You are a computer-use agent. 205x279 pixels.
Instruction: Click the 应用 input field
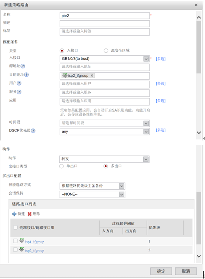coord(105,101)
